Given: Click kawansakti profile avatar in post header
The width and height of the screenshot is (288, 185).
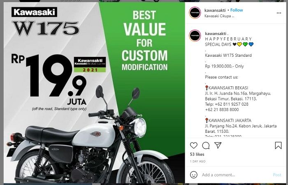Looking at the screenshot, I should tap(195, 13).
